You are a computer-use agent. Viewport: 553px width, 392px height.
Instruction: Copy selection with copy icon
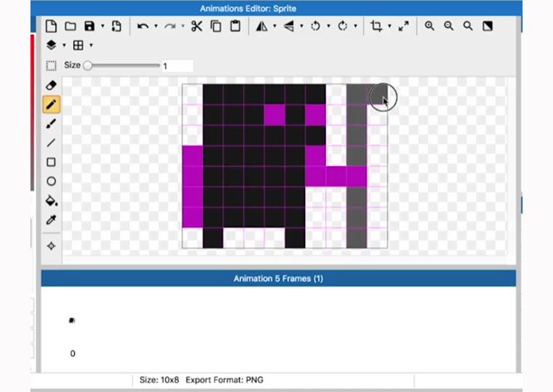(x=216, y=26)
